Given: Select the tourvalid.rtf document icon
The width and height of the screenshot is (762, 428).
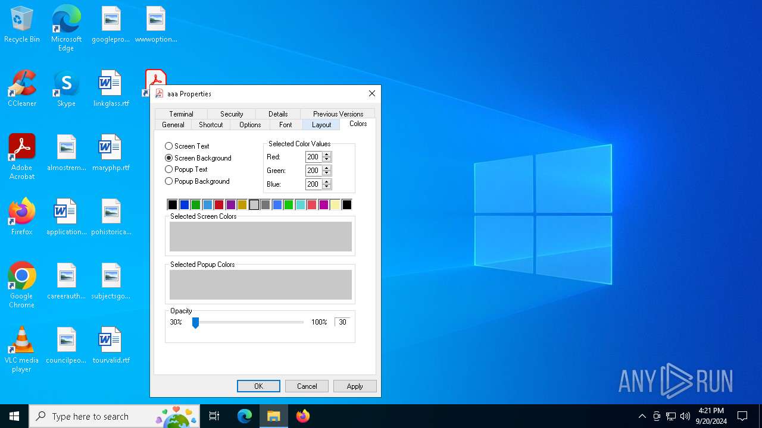Looking at the screenshot, I should click(111, 346).
